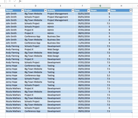Open the Activity column filter dropdown
138x118 pixels.
[x=73, y=11]
